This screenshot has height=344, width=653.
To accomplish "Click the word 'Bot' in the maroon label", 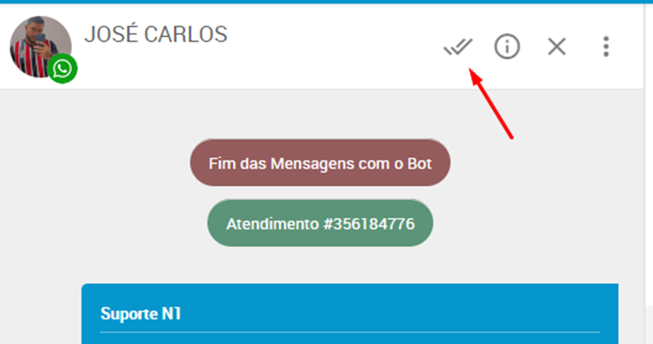I will click(x=419, y=163).
